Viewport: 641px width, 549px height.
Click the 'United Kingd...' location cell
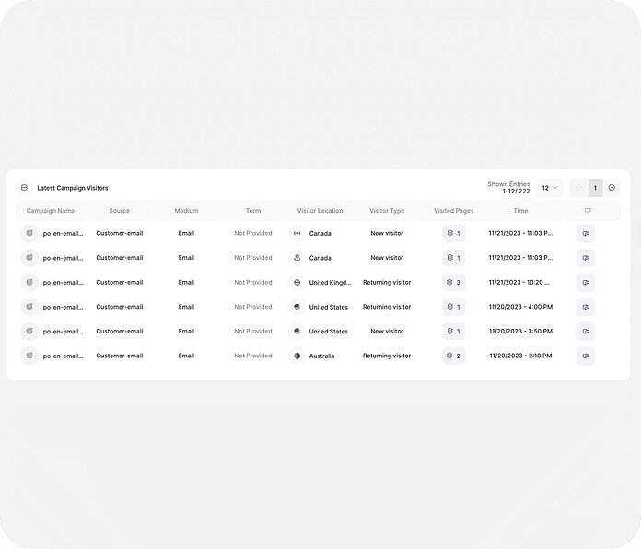click(x=330, y=282)
